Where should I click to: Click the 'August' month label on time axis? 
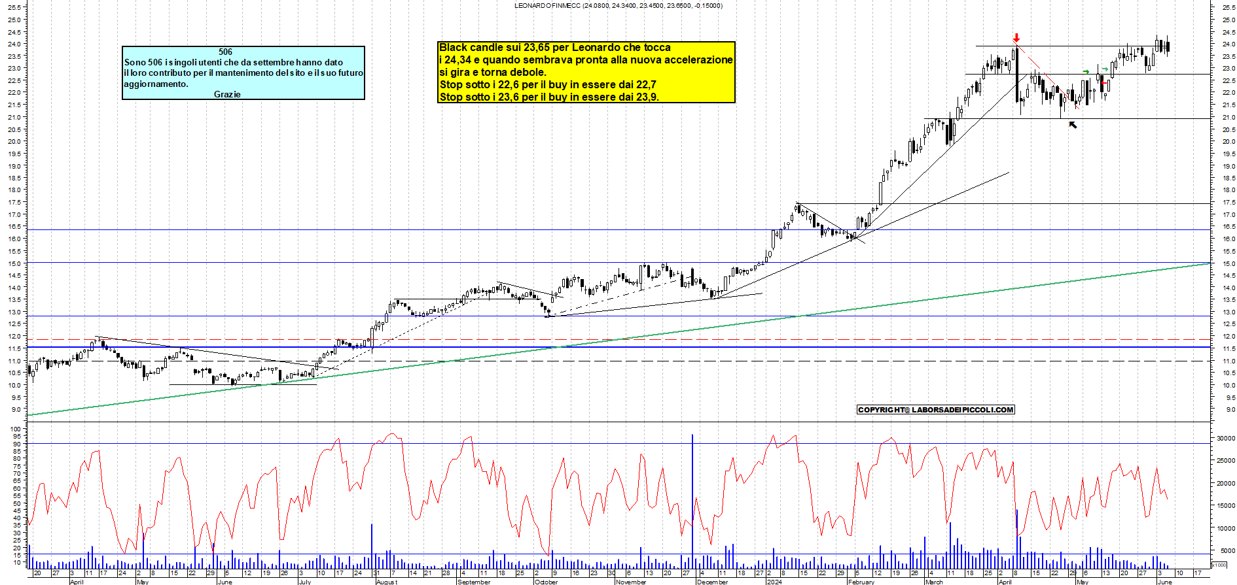point(386,582)
